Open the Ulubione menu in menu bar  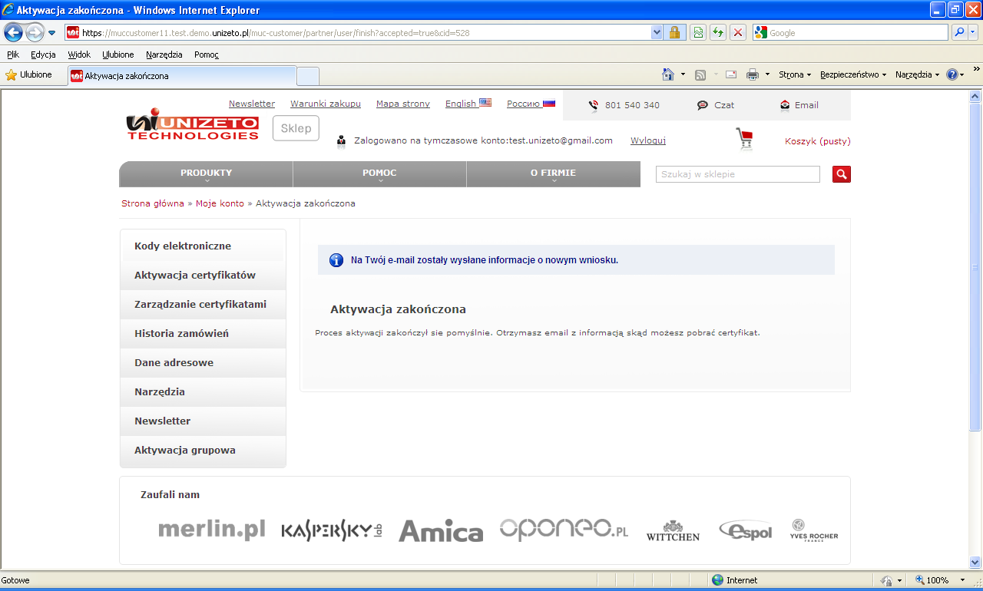[x=118, y=54]
